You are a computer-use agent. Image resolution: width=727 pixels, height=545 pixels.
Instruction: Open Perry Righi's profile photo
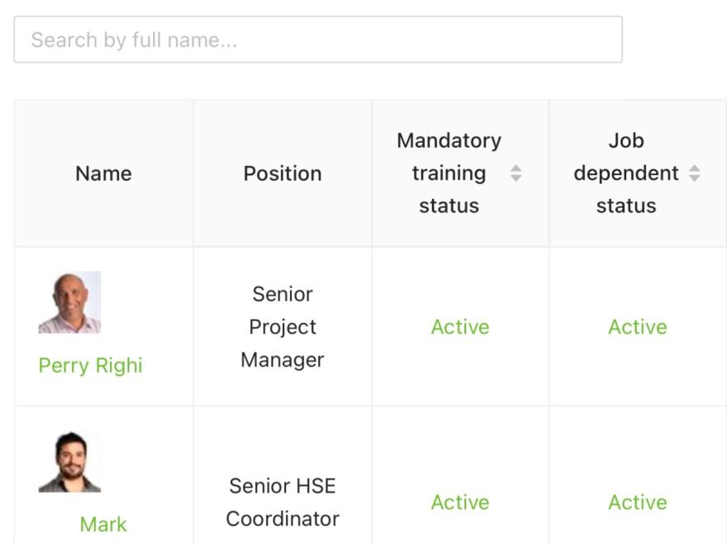click(x=69, y=302)
